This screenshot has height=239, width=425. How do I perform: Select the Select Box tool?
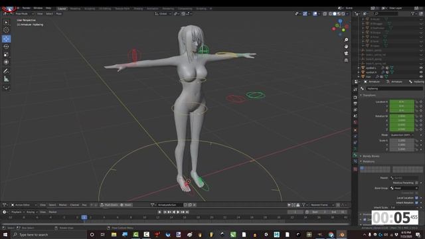click(x=6, y=23)
